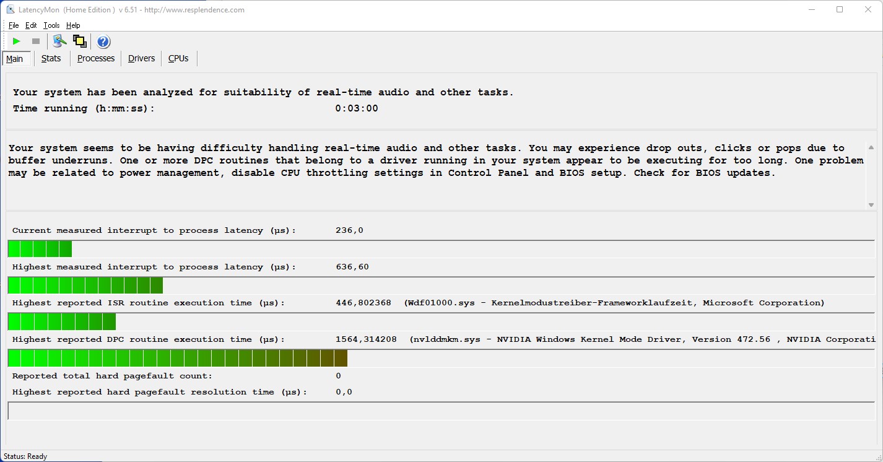
Task: Open the Edit menu
Action: (x=31, y=25)
